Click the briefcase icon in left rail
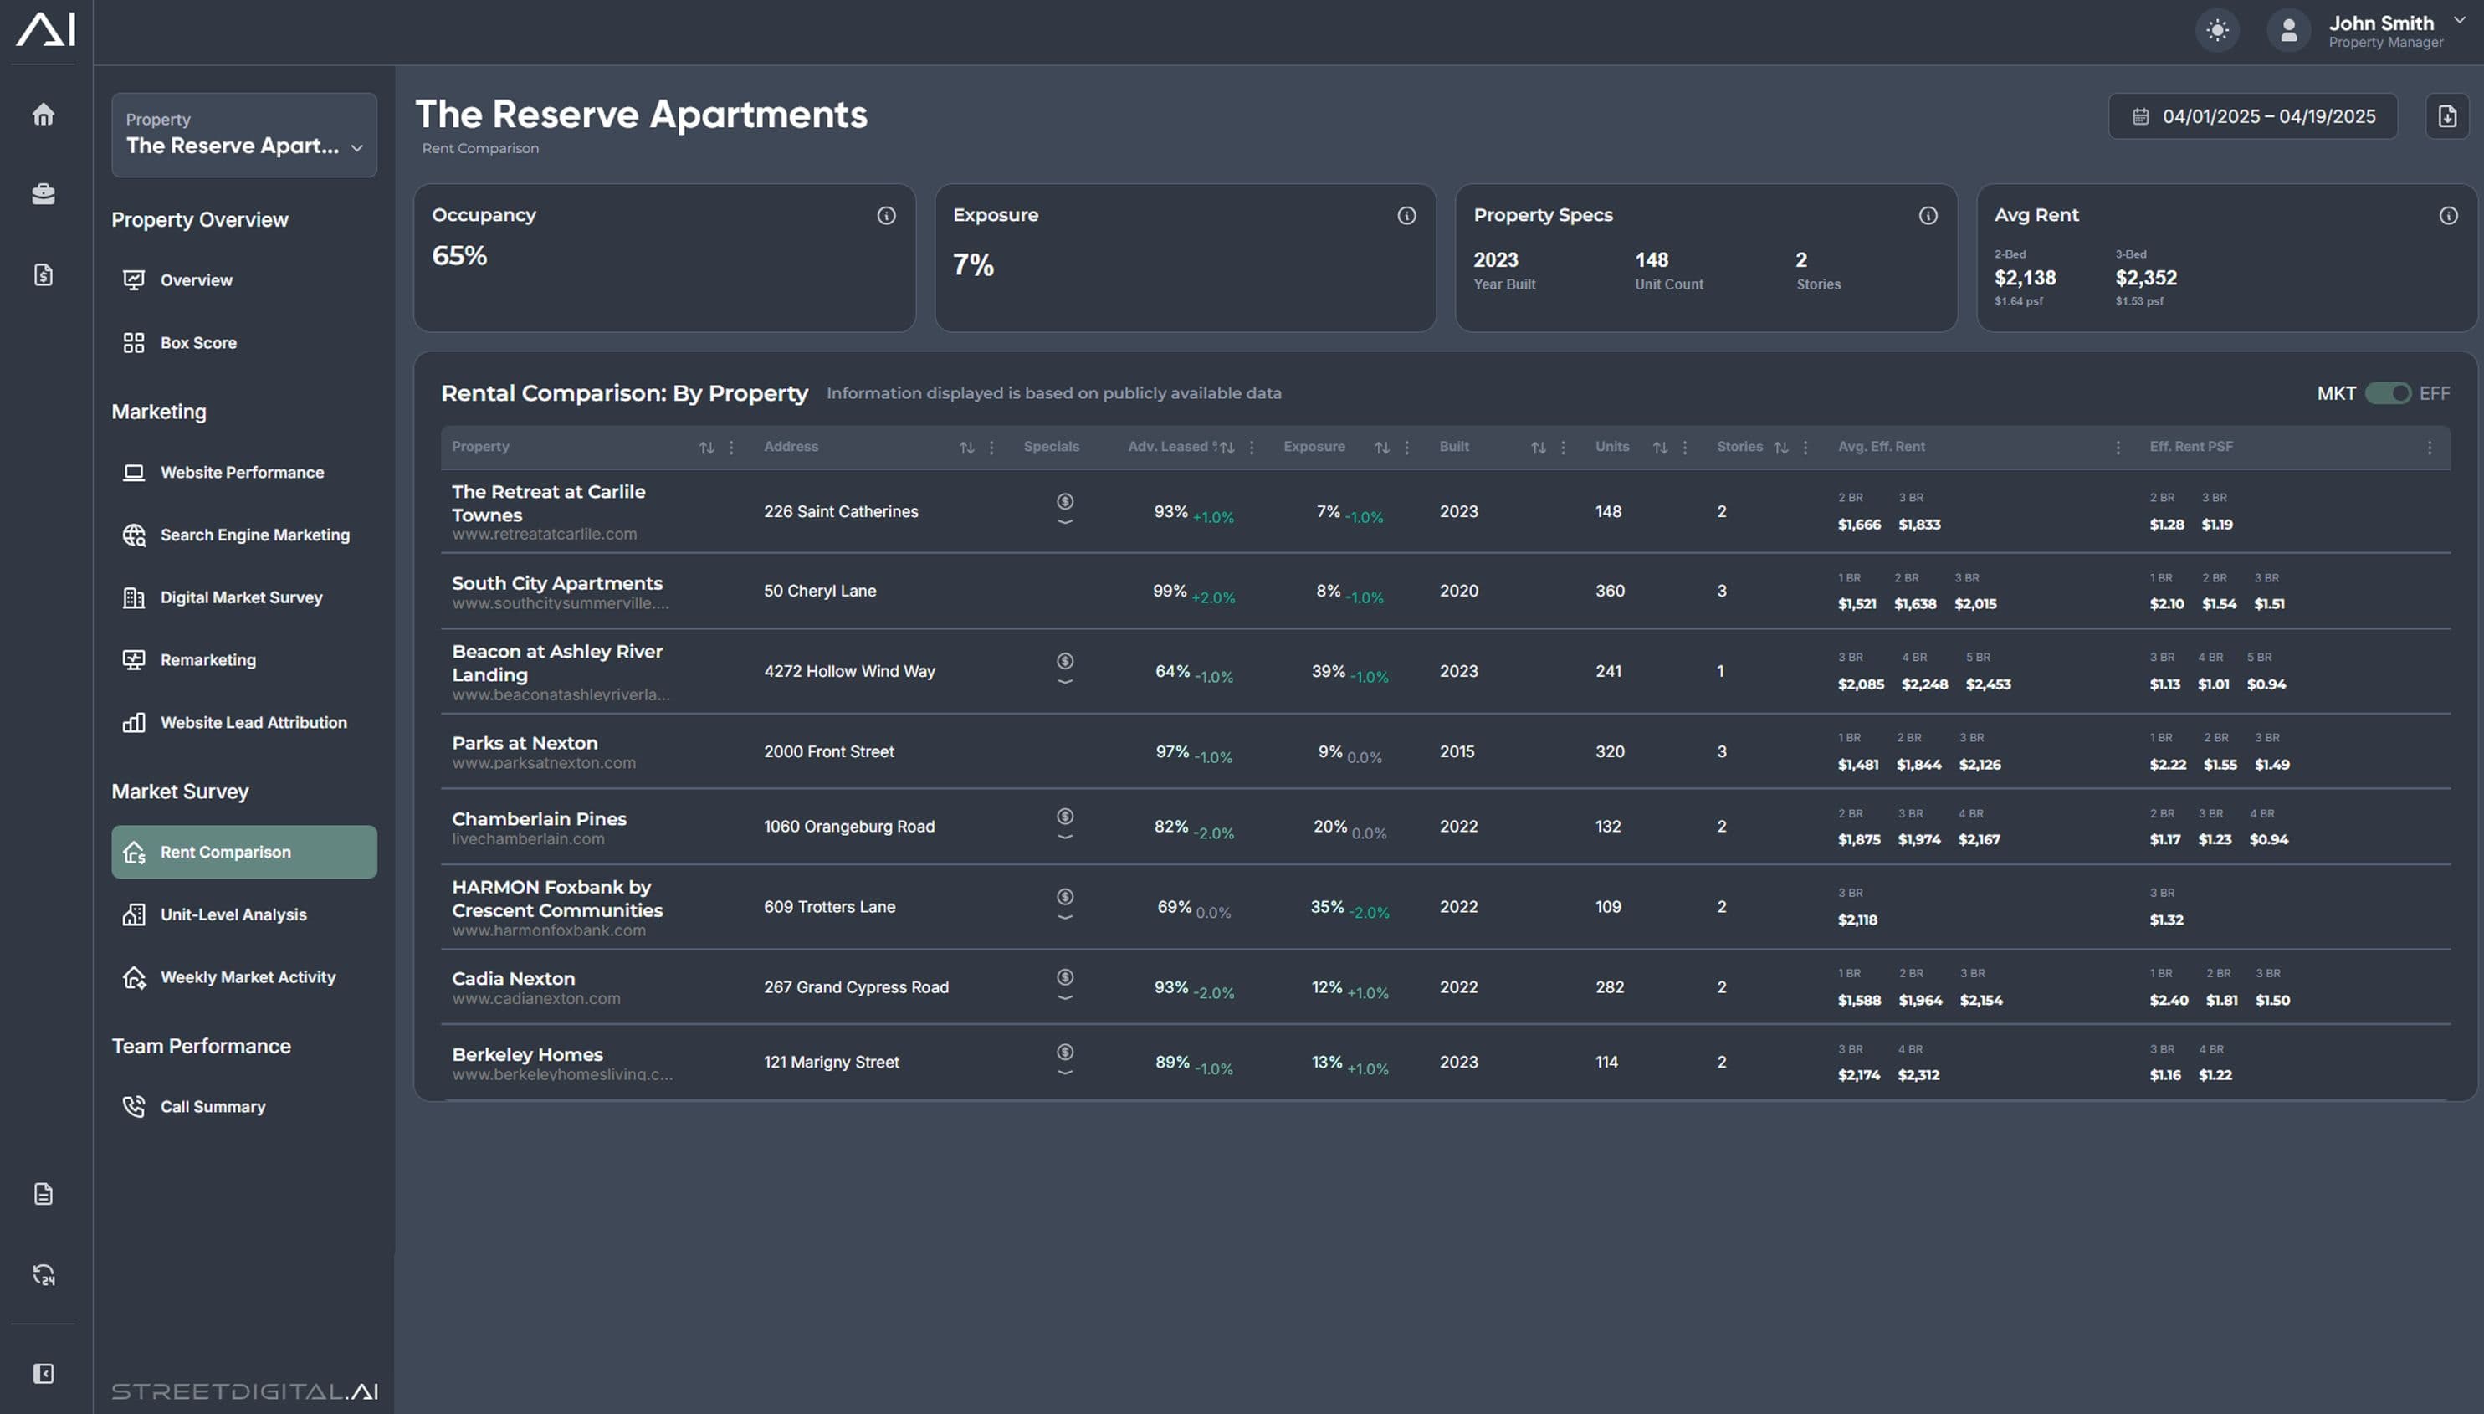This screenshot has height=1414, width=2484. (x=43, y=194)
